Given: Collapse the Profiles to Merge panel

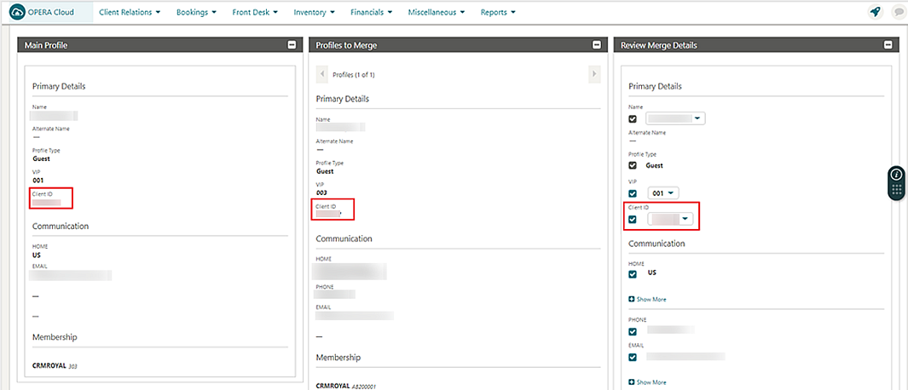Looking at the screenshot, I should pos(597,45).
